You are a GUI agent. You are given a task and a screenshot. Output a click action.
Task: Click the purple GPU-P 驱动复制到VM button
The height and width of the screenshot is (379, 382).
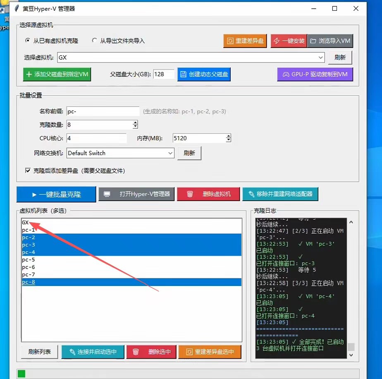pos(315,74)
